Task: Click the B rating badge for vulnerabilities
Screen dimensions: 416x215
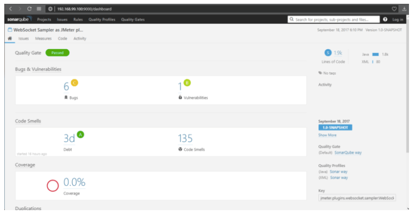Action: 187,83
